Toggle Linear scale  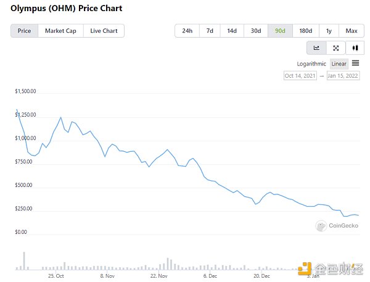click(x=339, y=64)
